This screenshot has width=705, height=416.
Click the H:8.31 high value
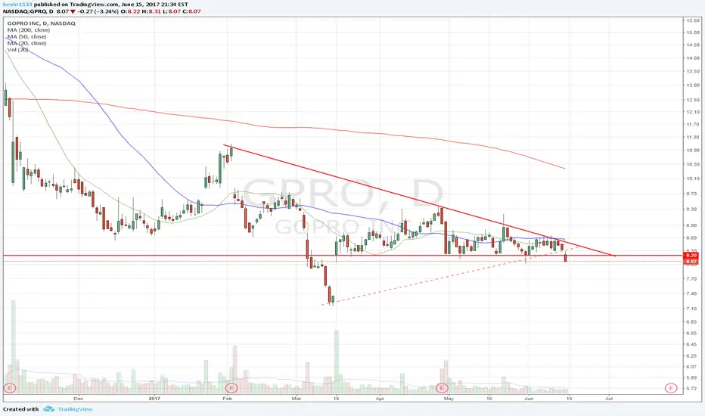[151, 11]
